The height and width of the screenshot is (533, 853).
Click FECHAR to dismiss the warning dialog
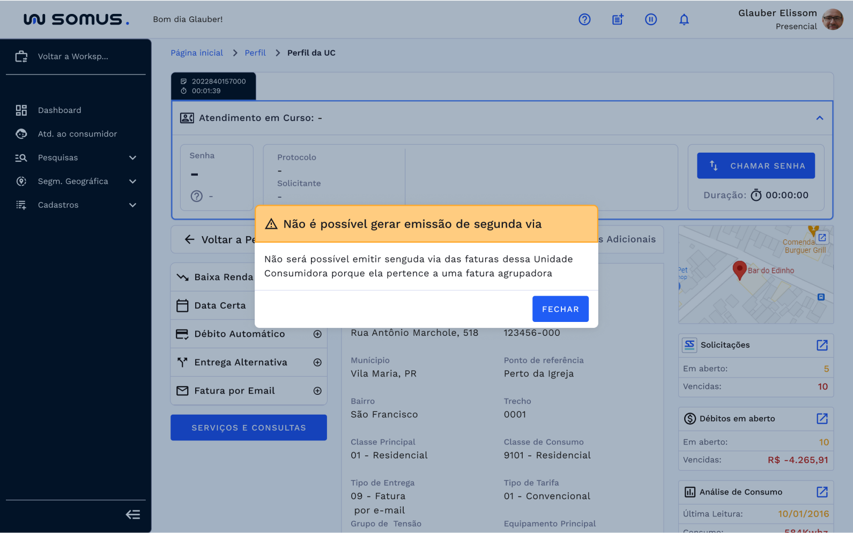pos(560,309)
